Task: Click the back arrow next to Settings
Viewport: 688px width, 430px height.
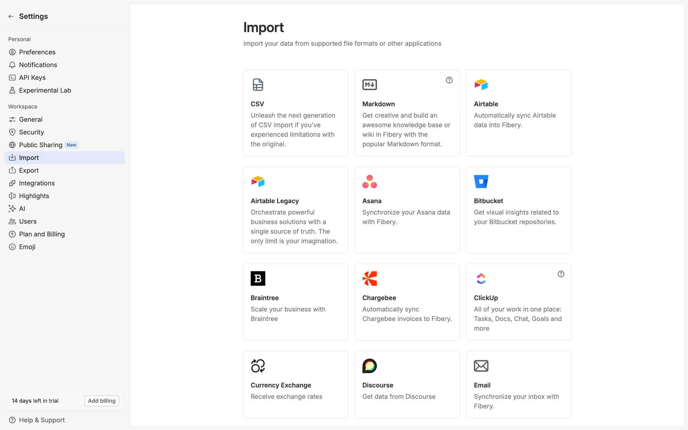Action: (11, 16)
